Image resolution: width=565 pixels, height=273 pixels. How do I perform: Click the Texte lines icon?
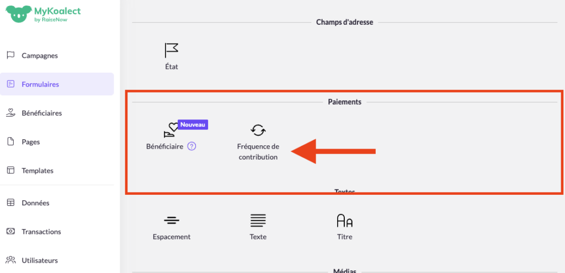point(258,221)
